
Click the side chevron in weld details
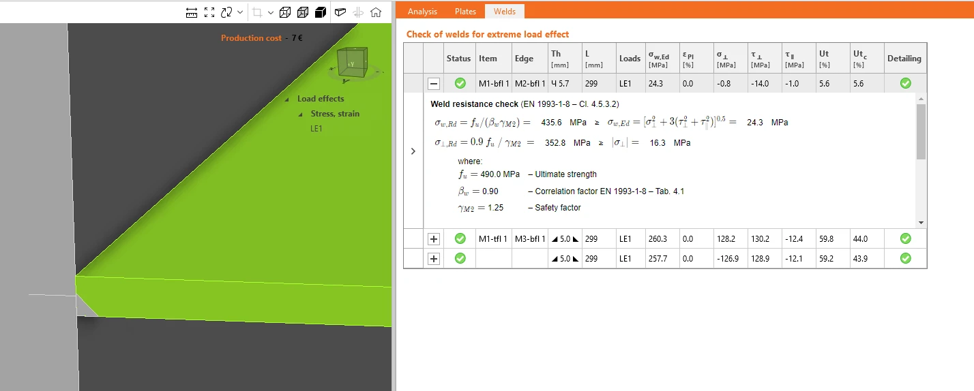click(413, 151)
